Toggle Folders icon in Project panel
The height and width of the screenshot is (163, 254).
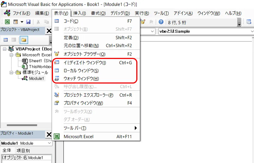click(x=23, y=40)
